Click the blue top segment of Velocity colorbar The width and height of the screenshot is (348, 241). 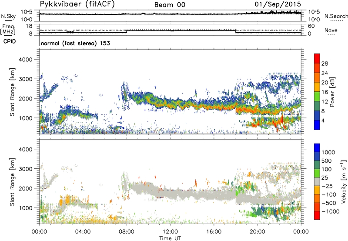point(317,148)
